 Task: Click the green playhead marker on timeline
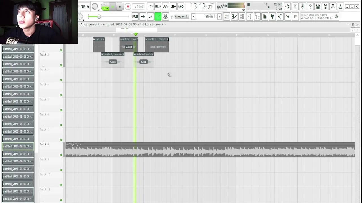(x=136, y=34)
